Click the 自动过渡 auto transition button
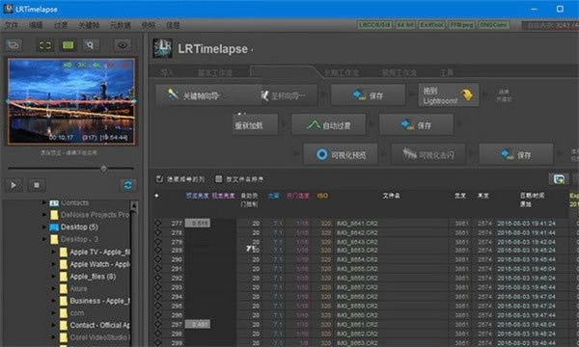 click(329, 125)
